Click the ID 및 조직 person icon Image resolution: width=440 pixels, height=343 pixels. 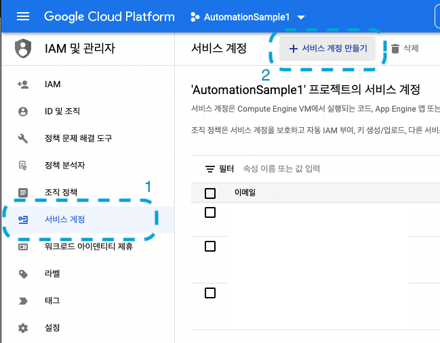pyautogui.click(x=23, y=112)
